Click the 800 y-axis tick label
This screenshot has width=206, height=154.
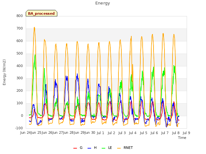(x=20, y=16)
